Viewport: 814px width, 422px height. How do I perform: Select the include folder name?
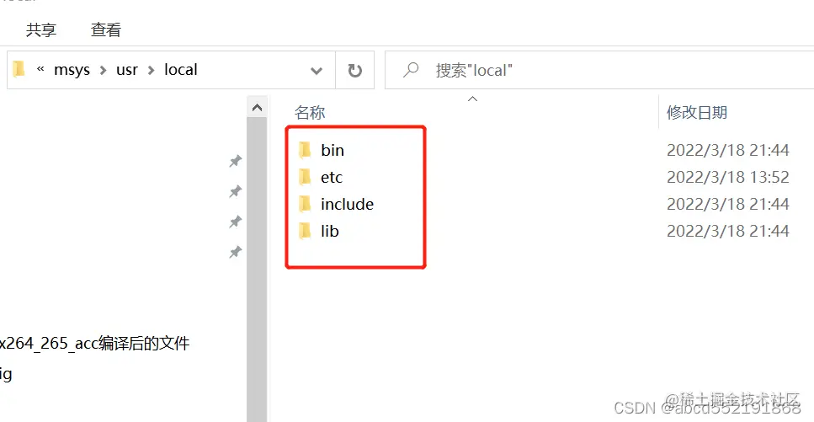pos(348,204)
